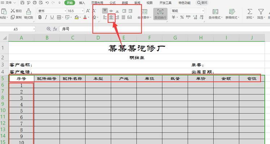Click the Print icon in quick access bar
Viewport: 270px width, 144px height.
(35, 3)
